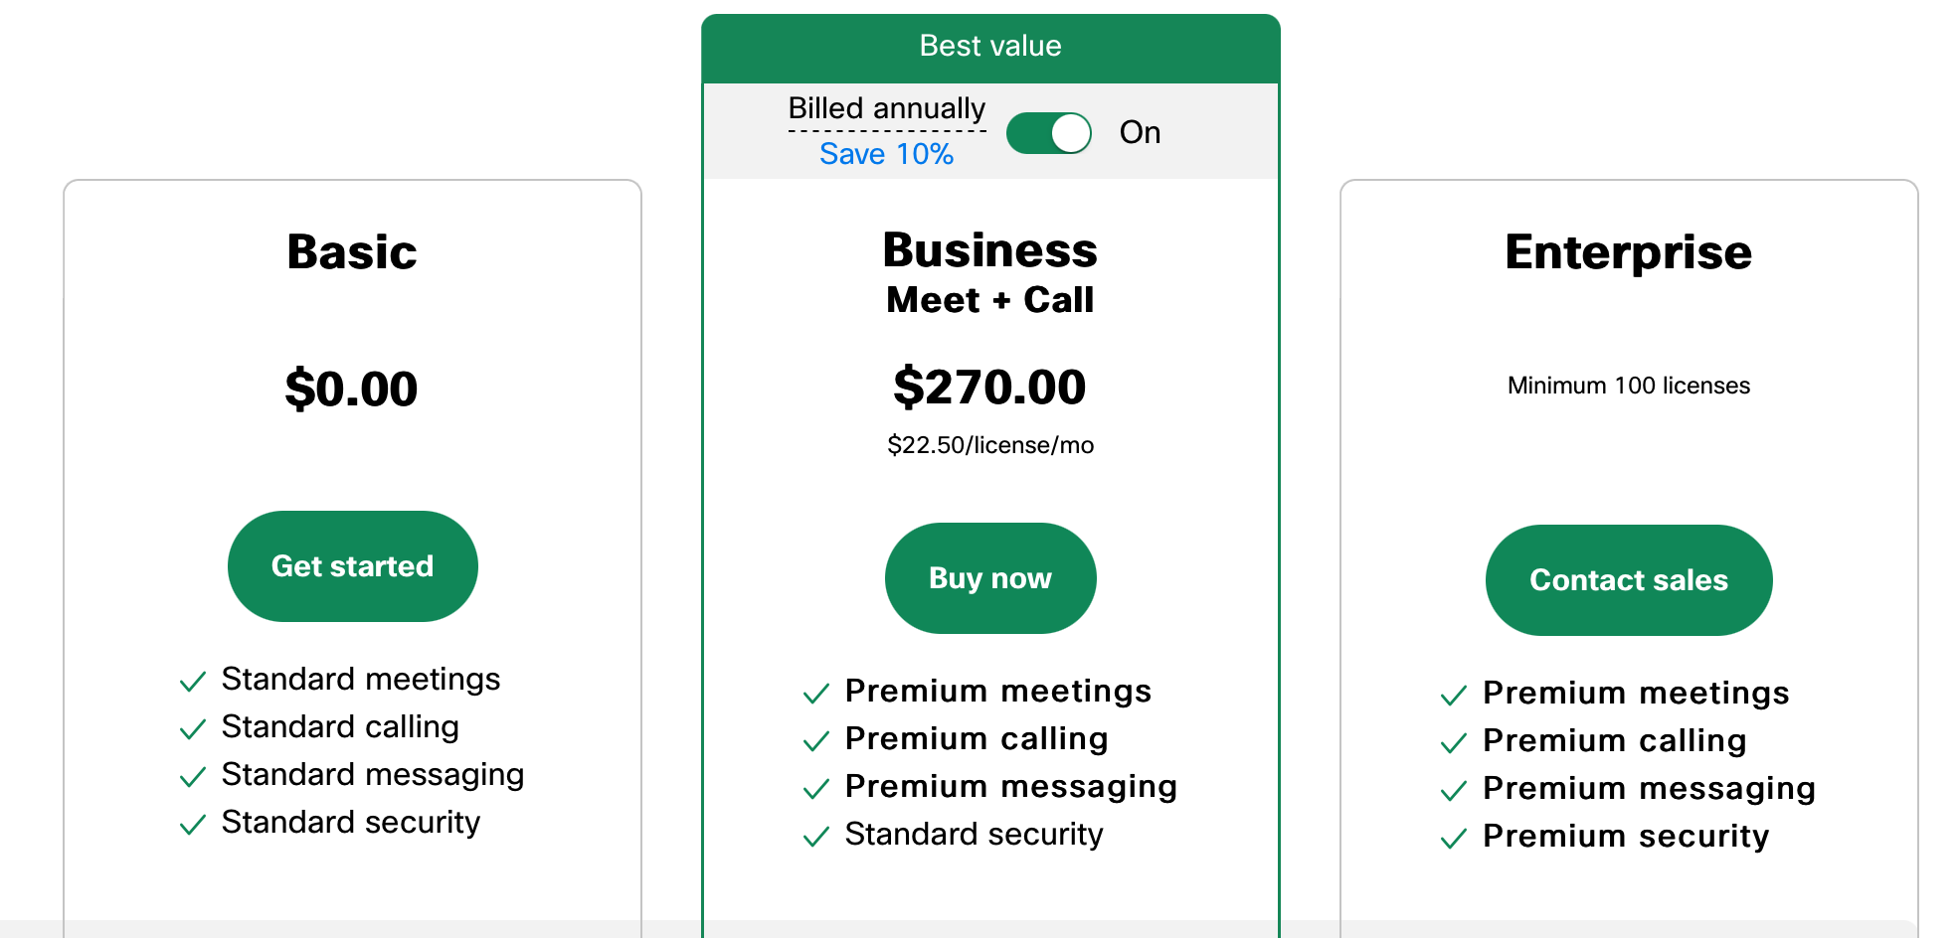This screenshot has width=1959, height=938.
Task: Select the Best value banner
Action: pos(990,46)
